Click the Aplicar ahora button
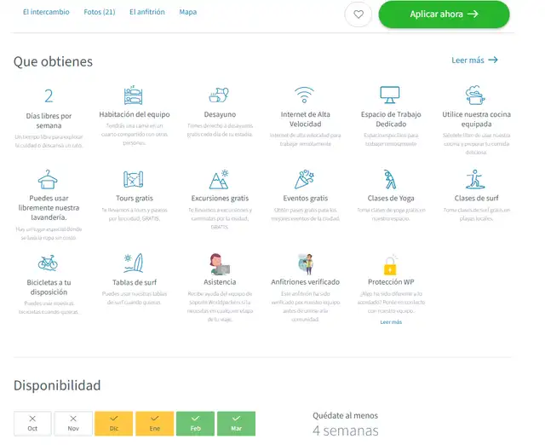The image size is (545, 445). tap(444, 14)
